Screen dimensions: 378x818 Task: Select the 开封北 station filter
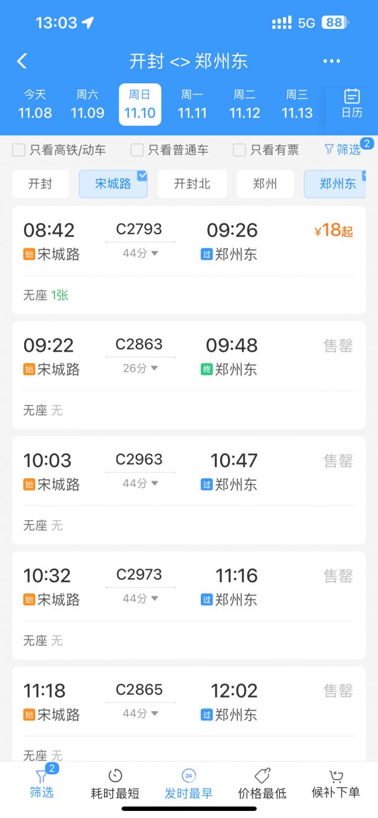pos(192,184)
